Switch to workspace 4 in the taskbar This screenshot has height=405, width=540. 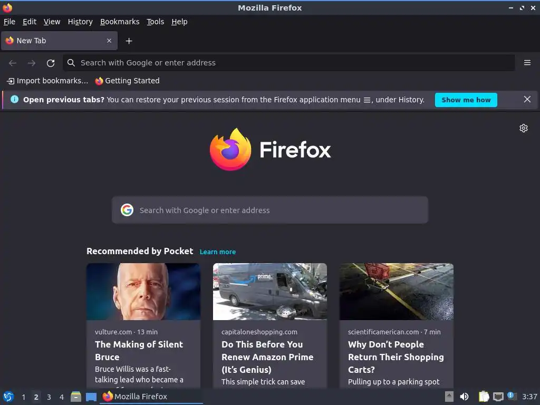coord(62,397)
